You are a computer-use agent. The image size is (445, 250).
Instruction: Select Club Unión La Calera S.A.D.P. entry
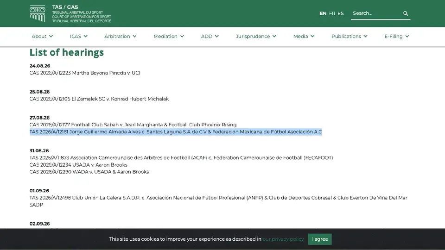218,201
